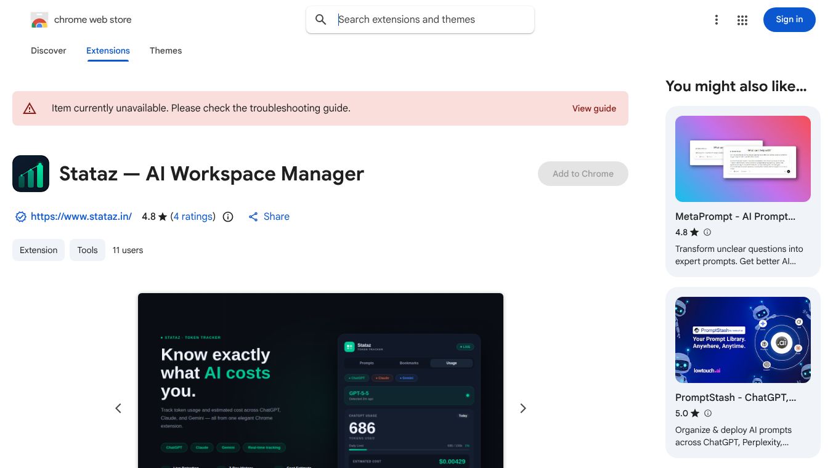Open the View guide link
Viewport: 833px width, 468px height.
click(594, 108)
